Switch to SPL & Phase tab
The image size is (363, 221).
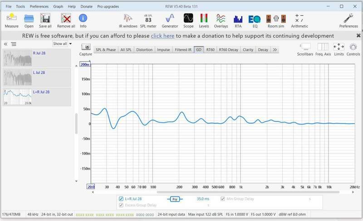click(x=106, y=50)
